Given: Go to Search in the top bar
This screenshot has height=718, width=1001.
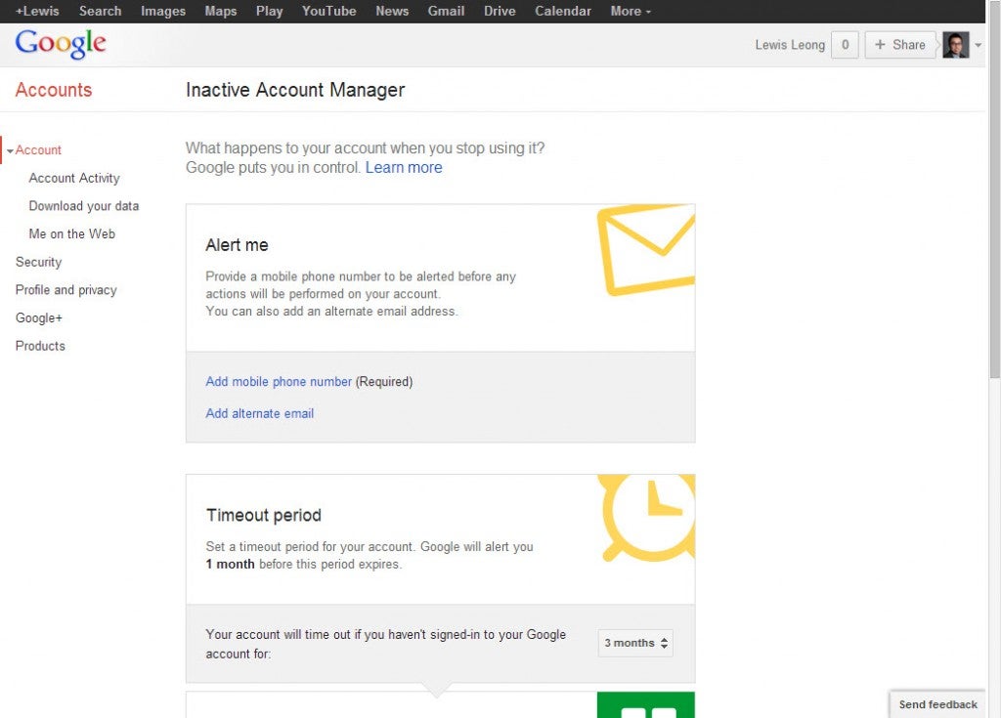Looking at the screenshot, I should 101,11.
